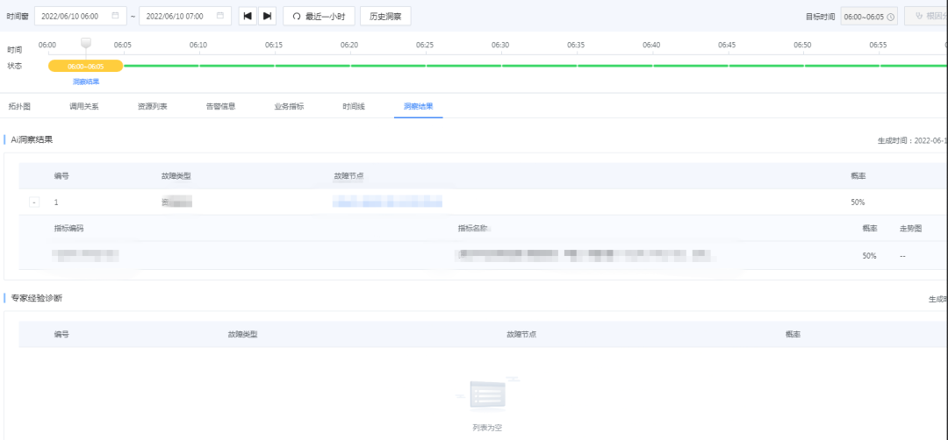
Task: Open the 资源列表 tab
Action: (152, 106)
